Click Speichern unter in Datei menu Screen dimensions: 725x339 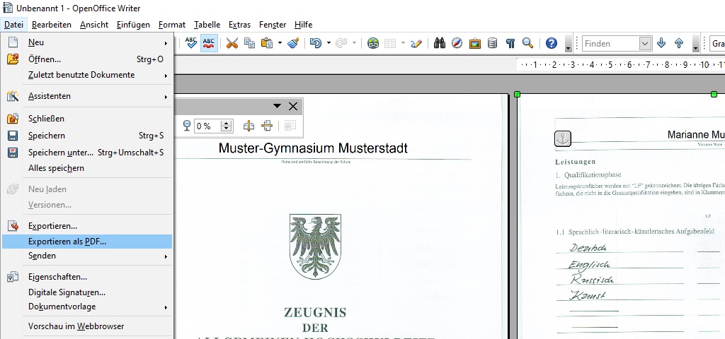click(60, 152)
